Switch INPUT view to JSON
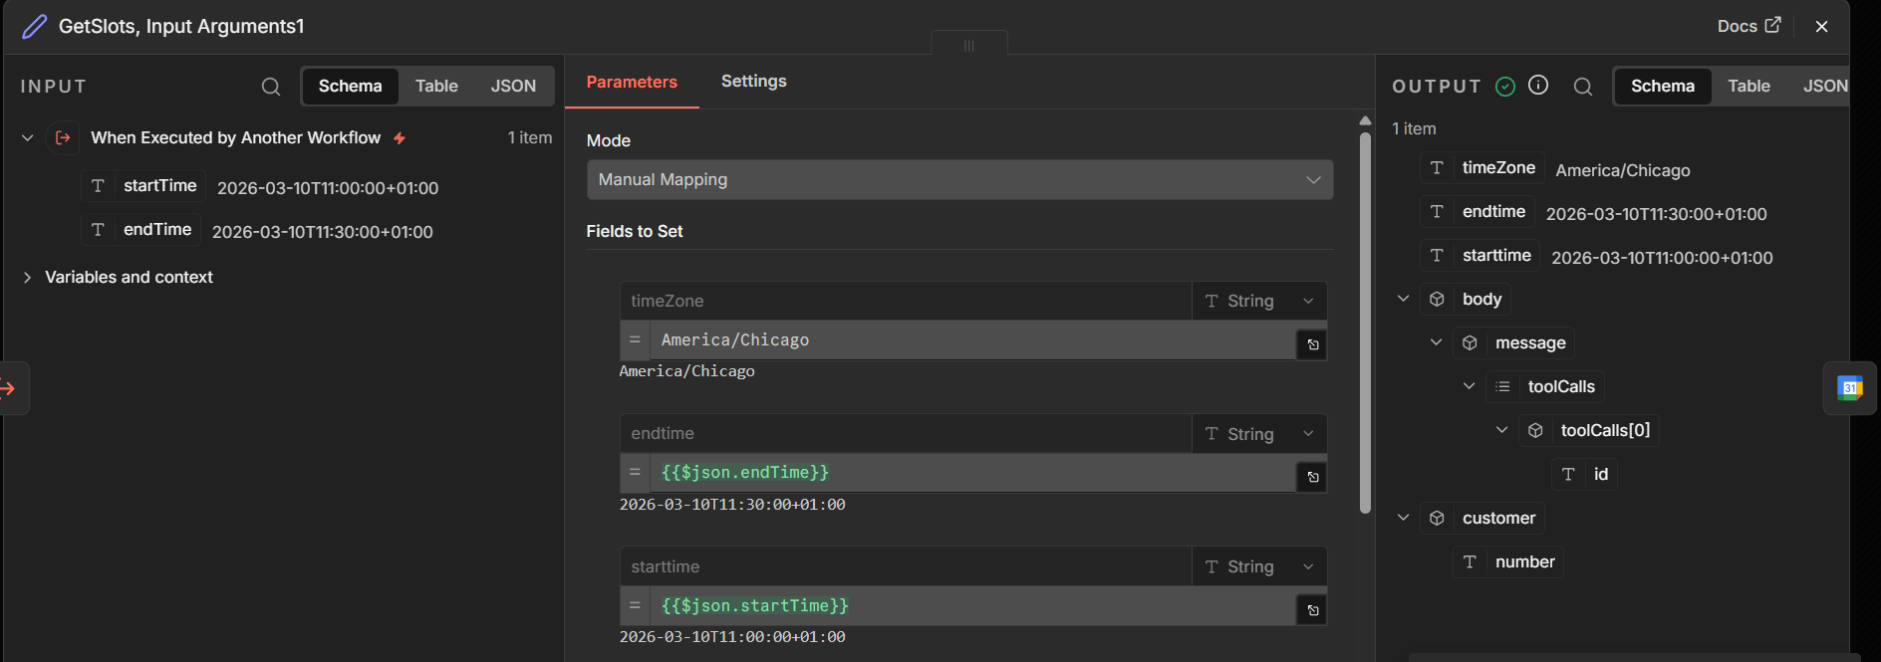Image resolution: width=1881 pixels, height=662 pixels. pos(513,87)
